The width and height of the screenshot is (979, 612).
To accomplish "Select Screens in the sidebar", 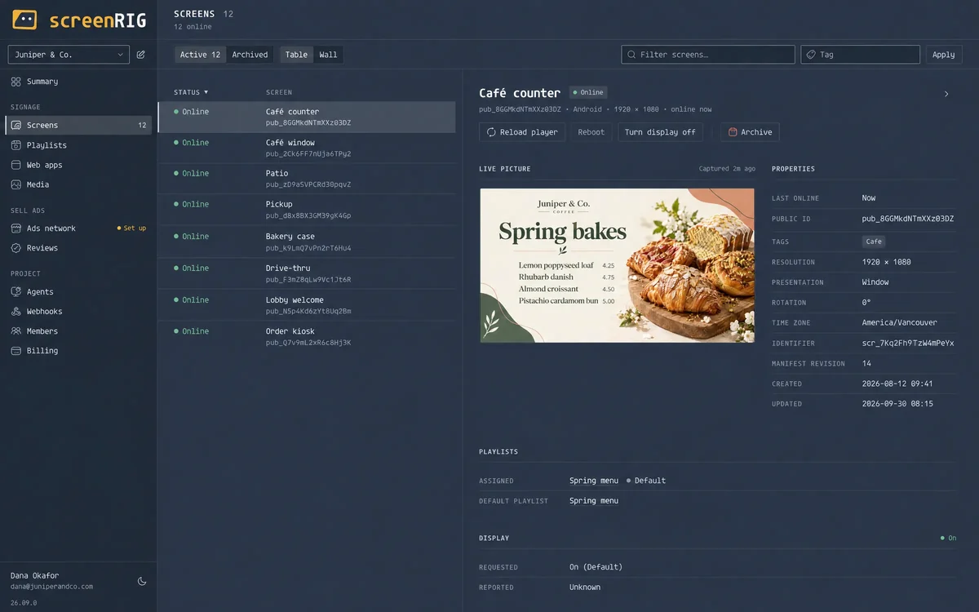I will 78,125.
